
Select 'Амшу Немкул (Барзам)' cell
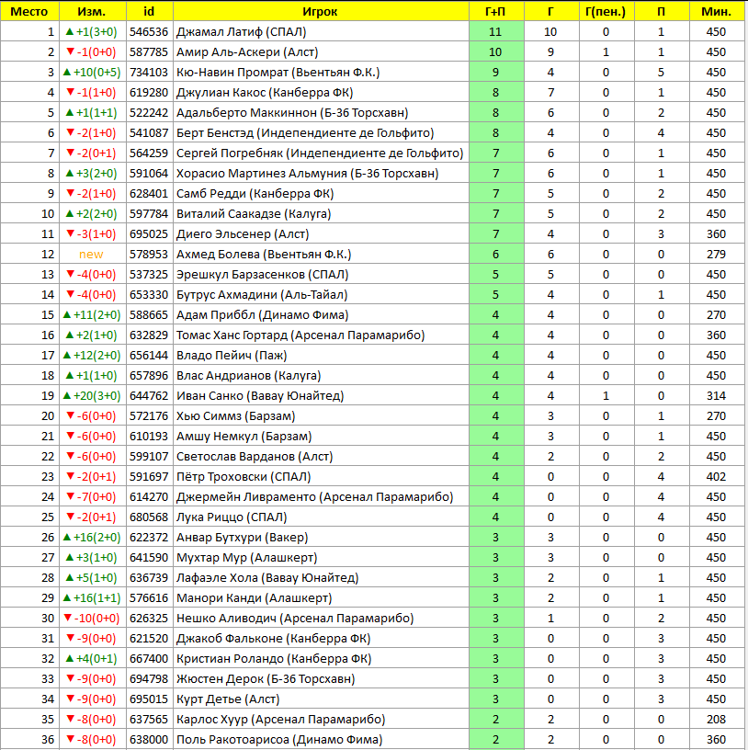pos(321,436)
